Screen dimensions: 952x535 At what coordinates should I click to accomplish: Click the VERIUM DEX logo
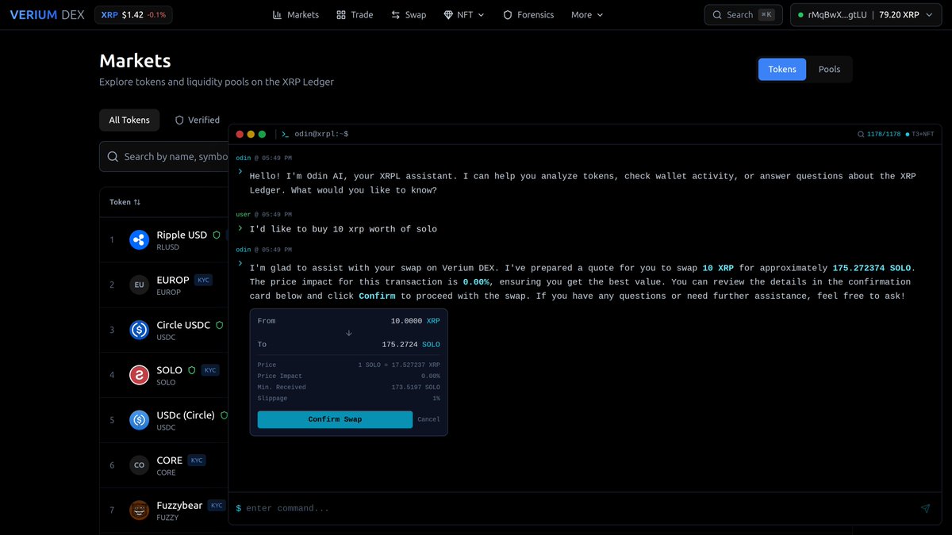pyautogui.click(x=48, y=15)
